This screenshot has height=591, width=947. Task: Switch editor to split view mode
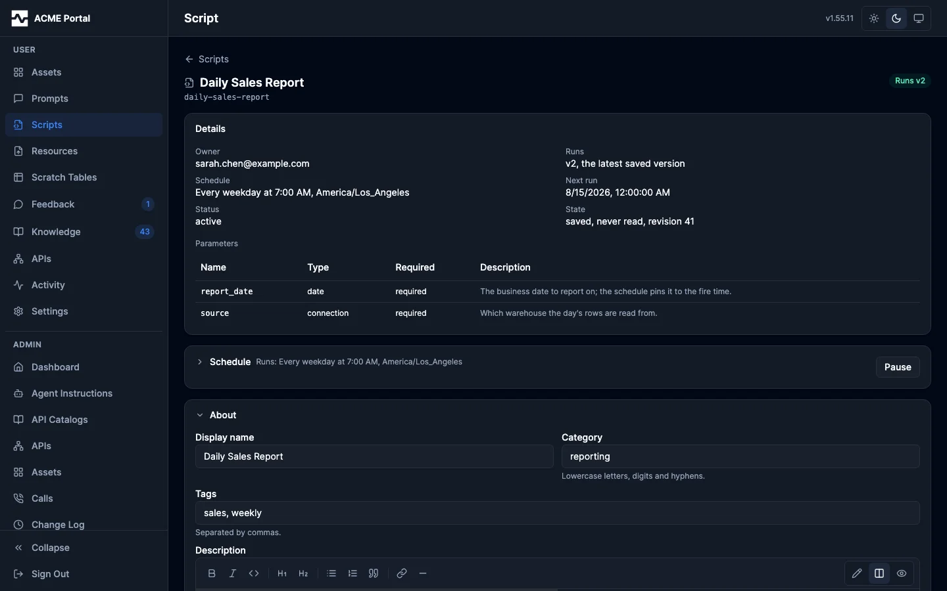[x=879, y=573]
